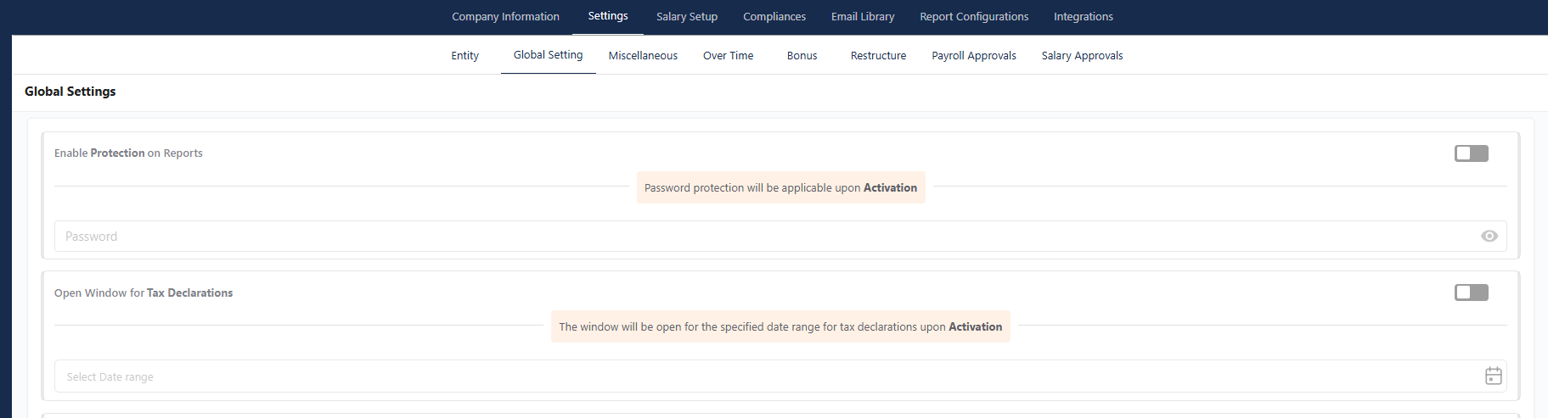Turn on Open Window for Tax Declarations

pos(1472,293)
